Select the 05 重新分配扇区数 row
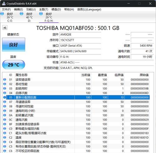The image size is (156, 153). click(78, 97)
